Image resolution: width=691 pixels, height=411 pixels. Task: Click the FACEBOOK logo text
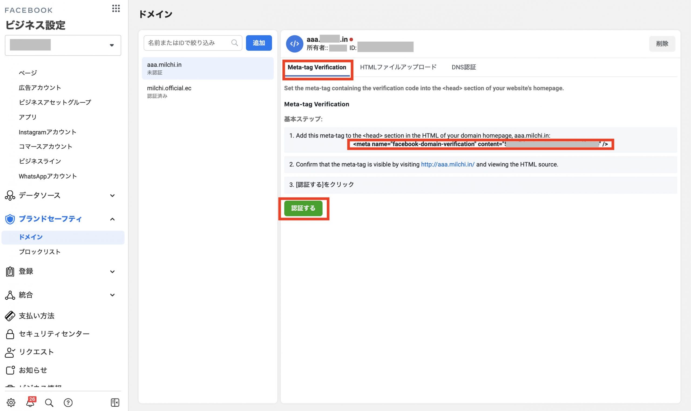click(x=29, y=10)
